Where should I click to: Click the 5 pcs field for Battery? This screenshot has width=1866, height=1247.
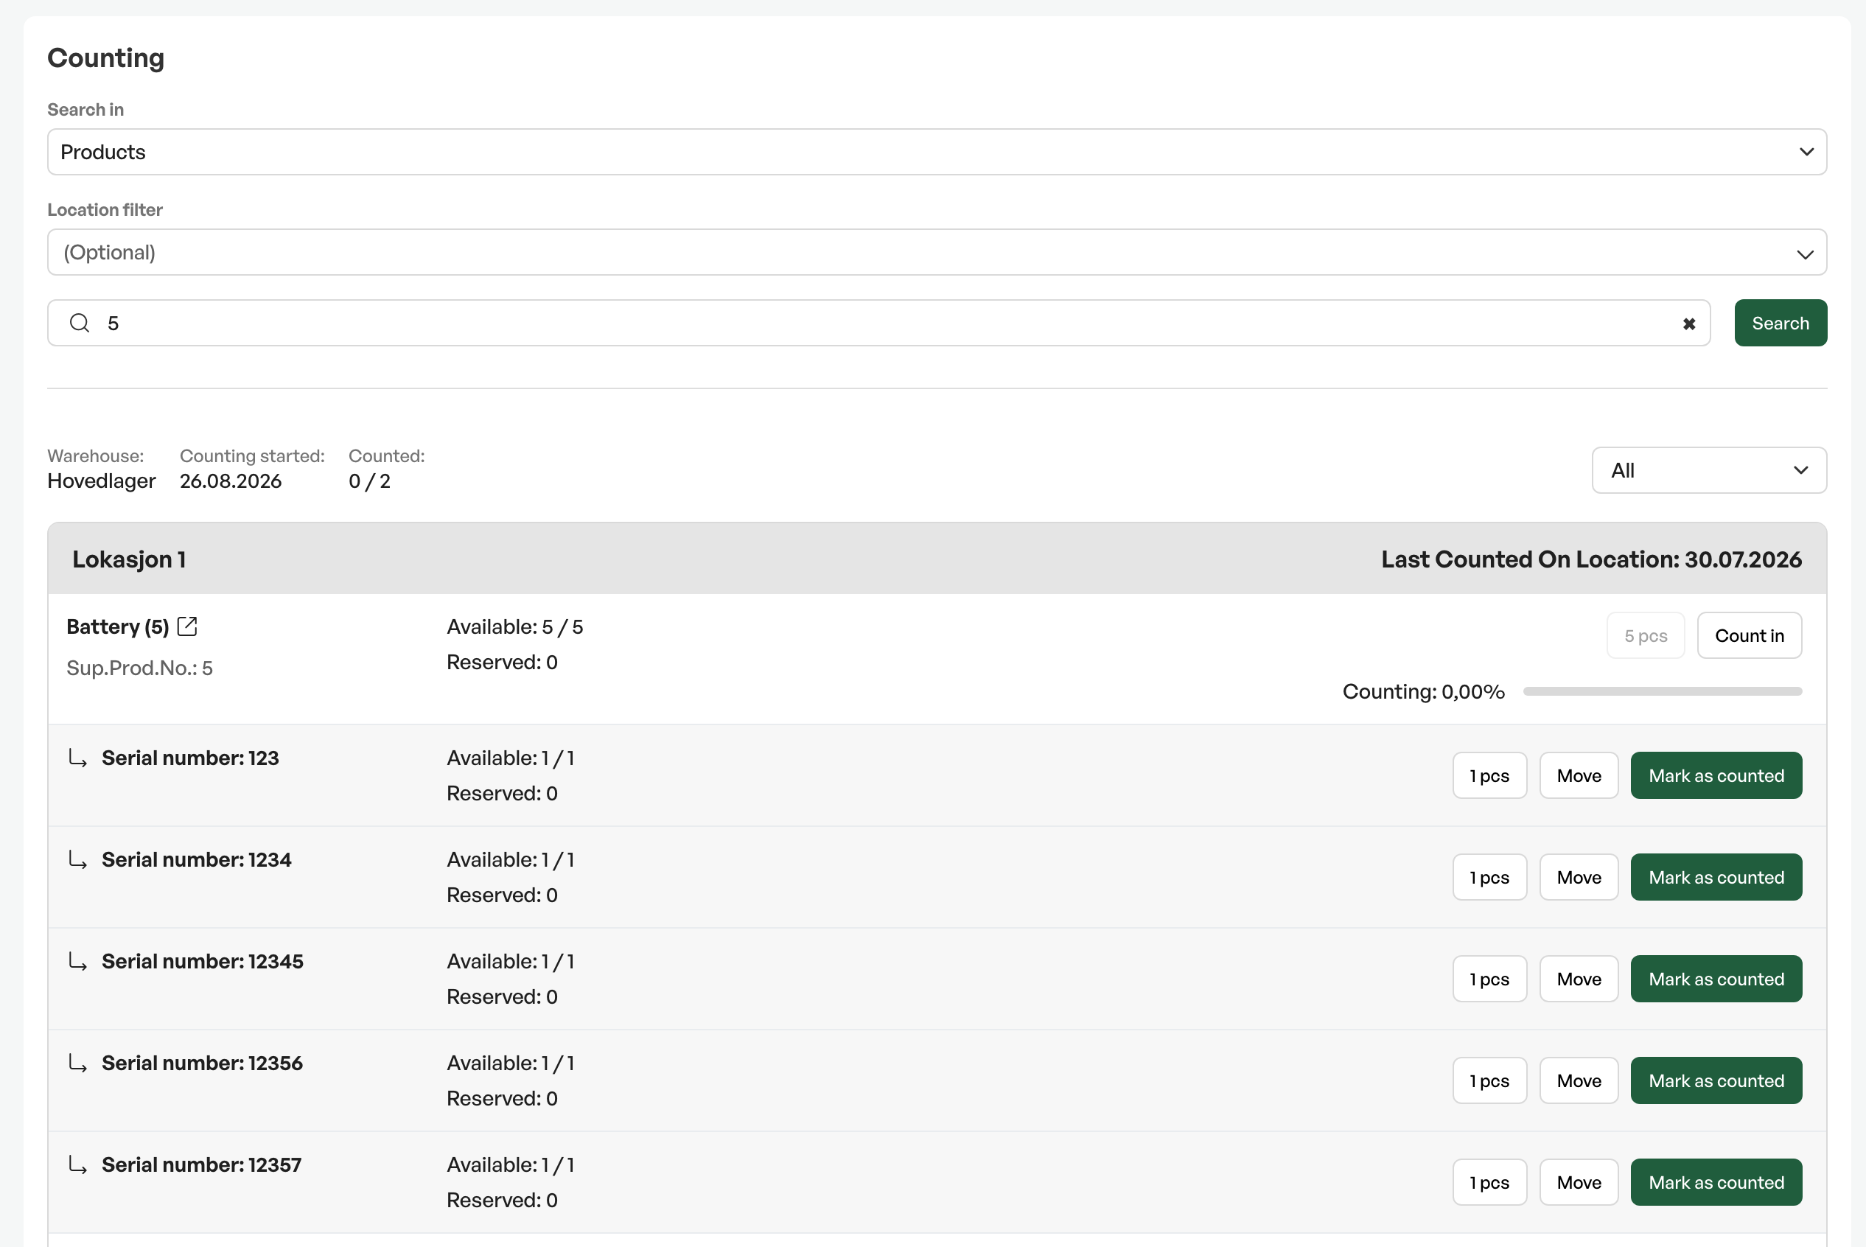coord(1645,635)
